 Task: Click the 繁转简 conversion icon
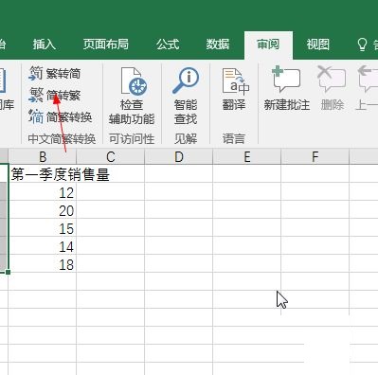[36, 74]
